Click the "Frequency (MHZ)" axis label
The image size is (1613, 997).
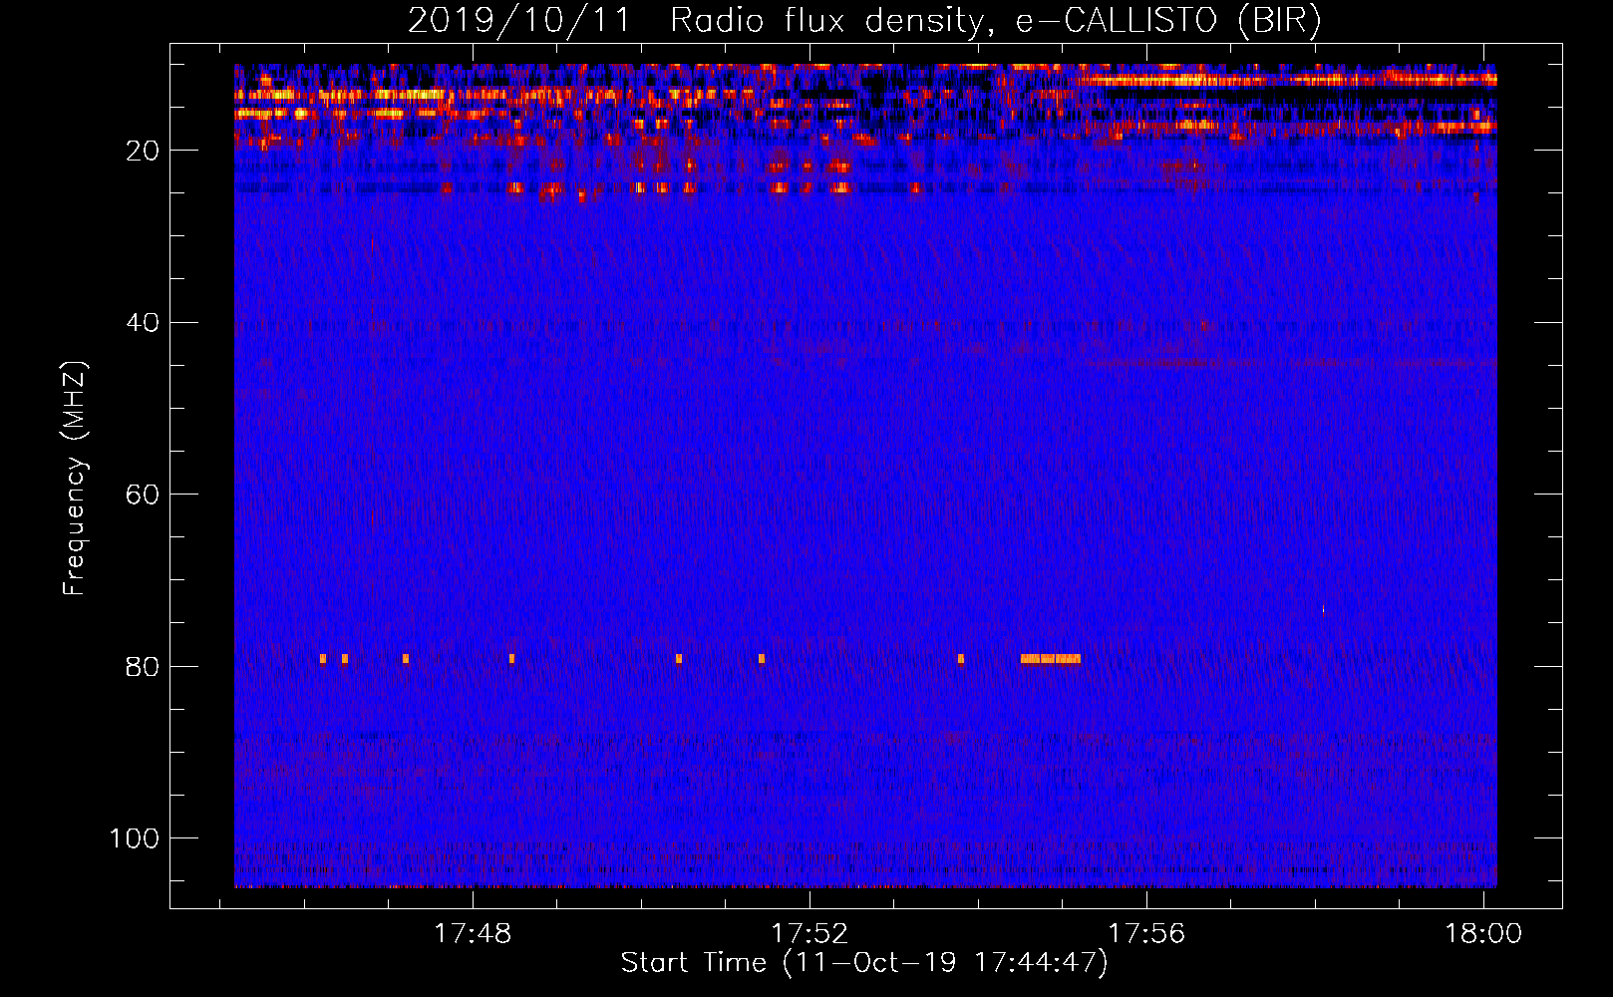point(75,479)
